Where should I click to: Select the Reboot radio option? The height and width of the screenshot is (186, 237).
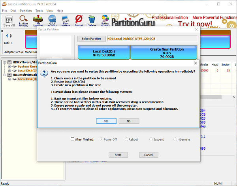(x=126, y=139)
